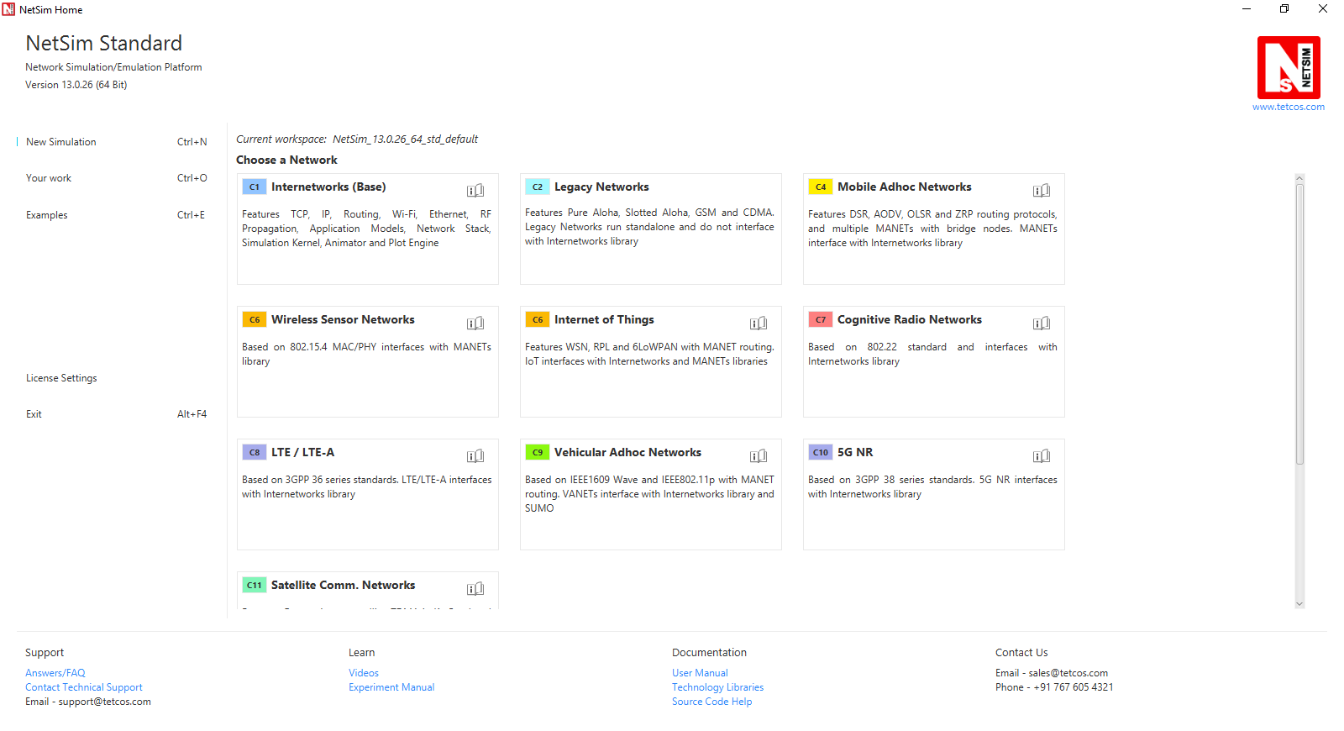Viewport: 1344px width, 731px height.
Task: Click the C8 LTE badge
Action: pos(255,452)
